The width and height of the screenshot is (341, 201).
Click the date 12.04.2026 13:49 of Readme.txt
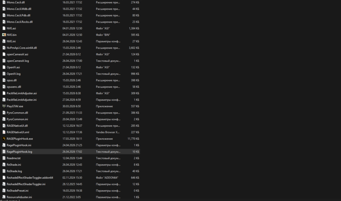(x=72, y=158)
